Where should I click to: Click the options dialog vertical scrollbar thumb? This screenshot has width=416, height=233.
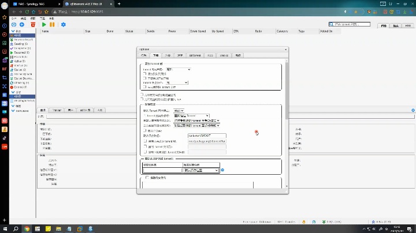[287, 91]
